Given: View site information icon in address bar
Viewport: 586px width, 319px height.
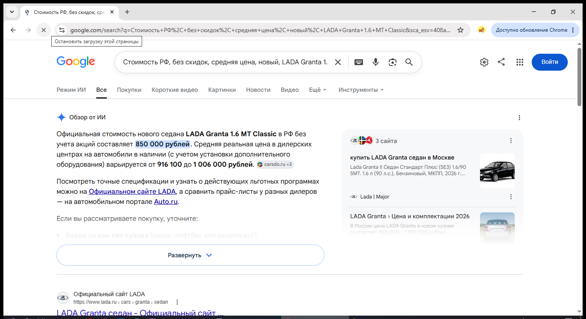Looking at the screenshot, I should pos(62,30).
